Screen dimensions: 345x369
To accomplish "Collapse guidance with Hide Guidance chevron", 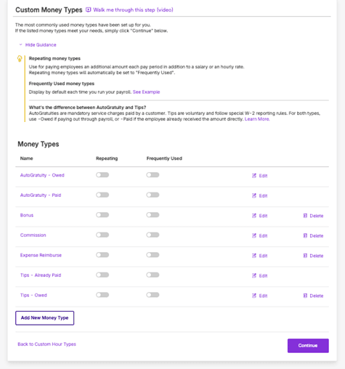I will (x=21, y=44).
